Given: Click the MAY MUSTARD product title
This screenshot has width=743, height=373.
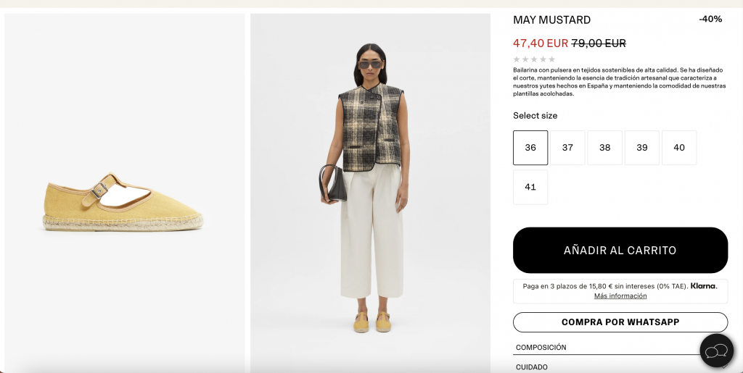Looking at the screenshot, I should pyautogui.click(x=551, y=20).
